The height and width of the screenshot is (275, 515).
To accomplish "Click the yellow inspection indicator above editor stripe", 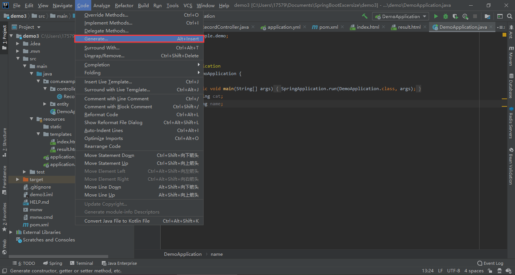I will point(504,35).
